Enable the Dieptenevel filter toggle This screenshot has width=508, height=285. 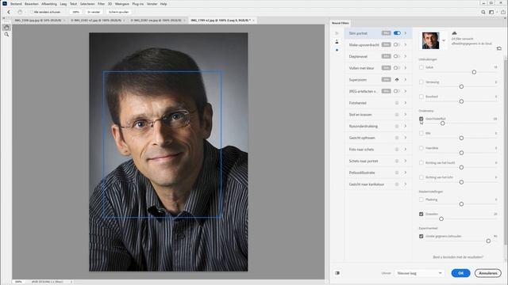pyautogui.click(x=397, y=56)
